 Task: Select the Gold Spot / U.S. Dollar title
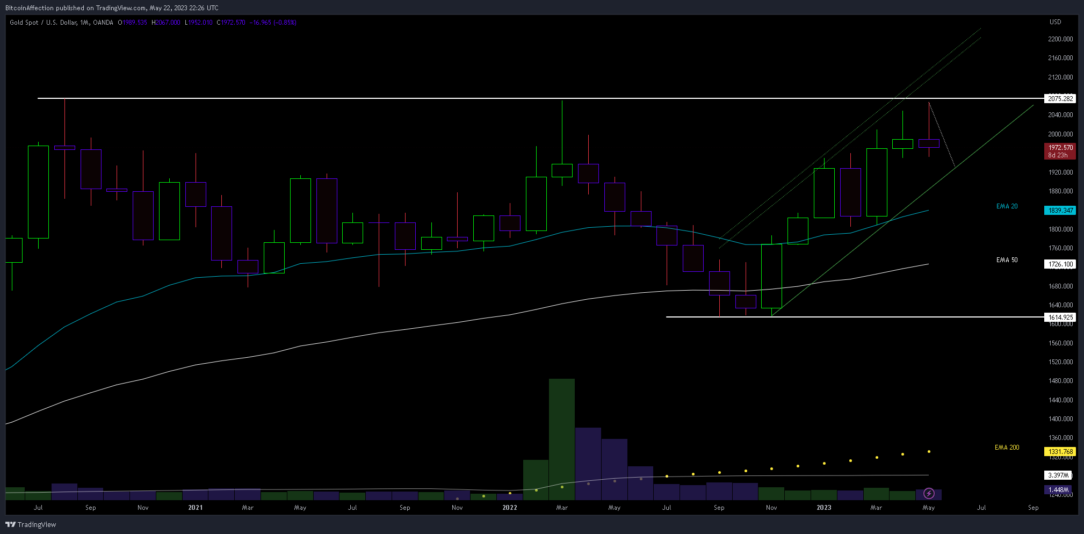coord(61,22)
